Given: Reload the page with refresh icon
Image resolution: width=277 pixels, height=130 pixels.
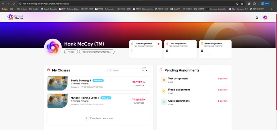Looking at the screenshot, I should [14, 3].
